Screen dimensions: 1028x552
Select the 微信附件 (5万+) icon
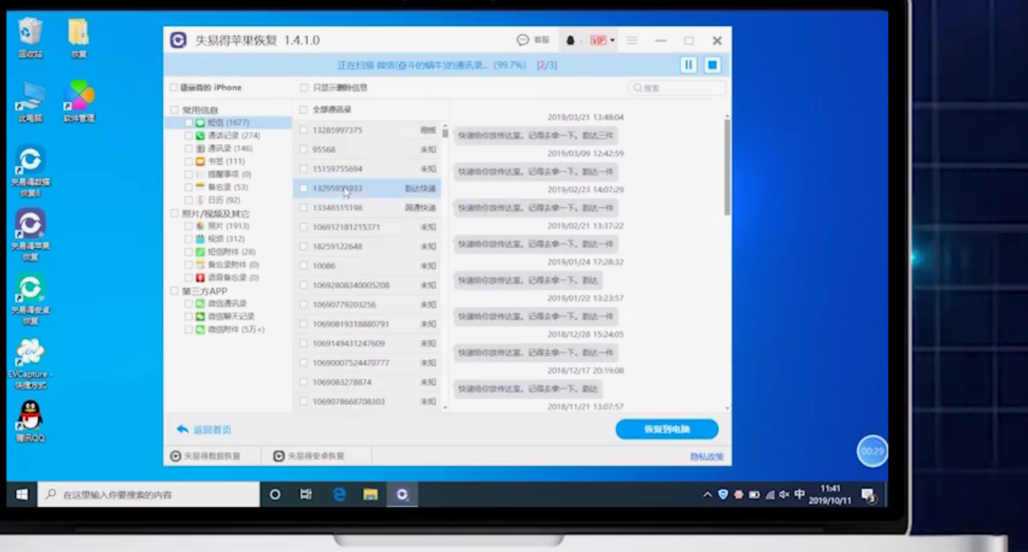coord(200,329)
